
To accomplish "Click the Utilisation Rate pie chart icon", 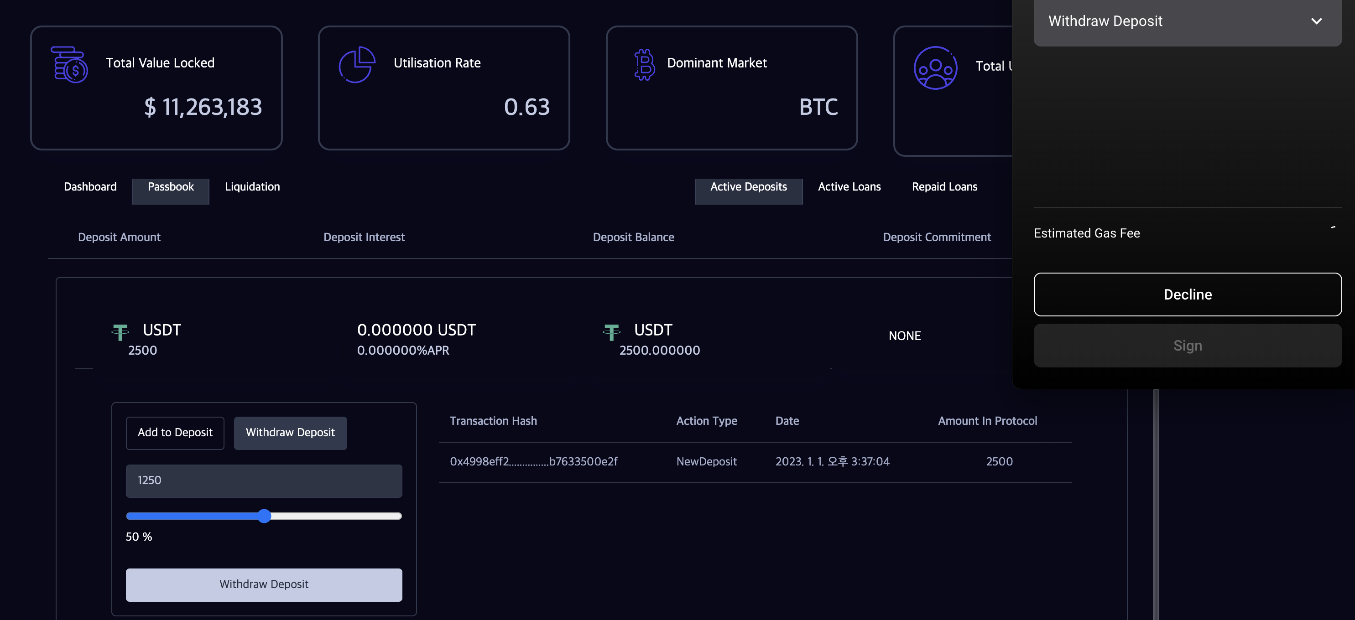I will click(357, 64).
